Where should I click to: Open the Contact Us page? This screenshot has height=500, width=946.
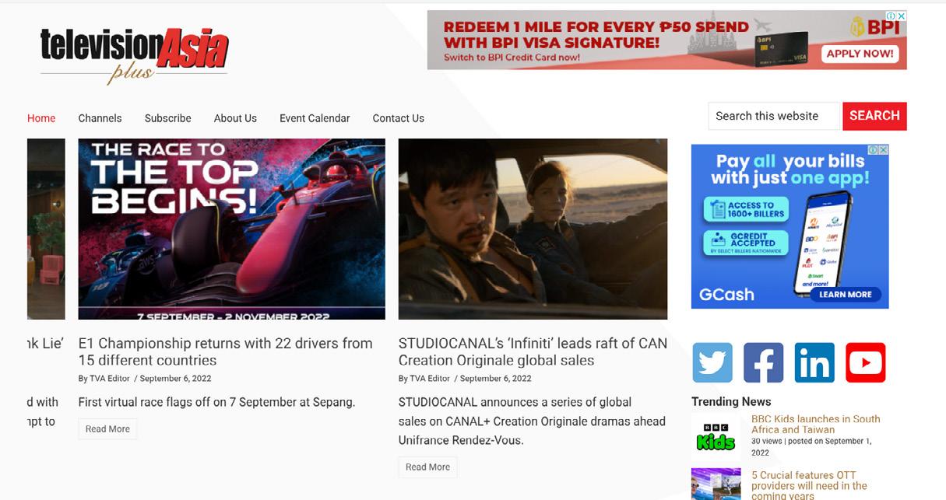398,118
